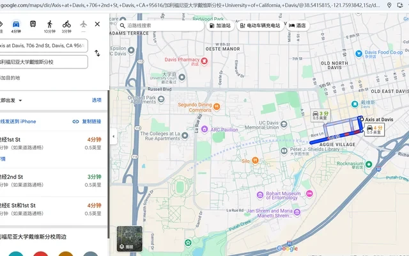
Task: Click The Colleges at La Rue pin
Action: click(185, 135)
